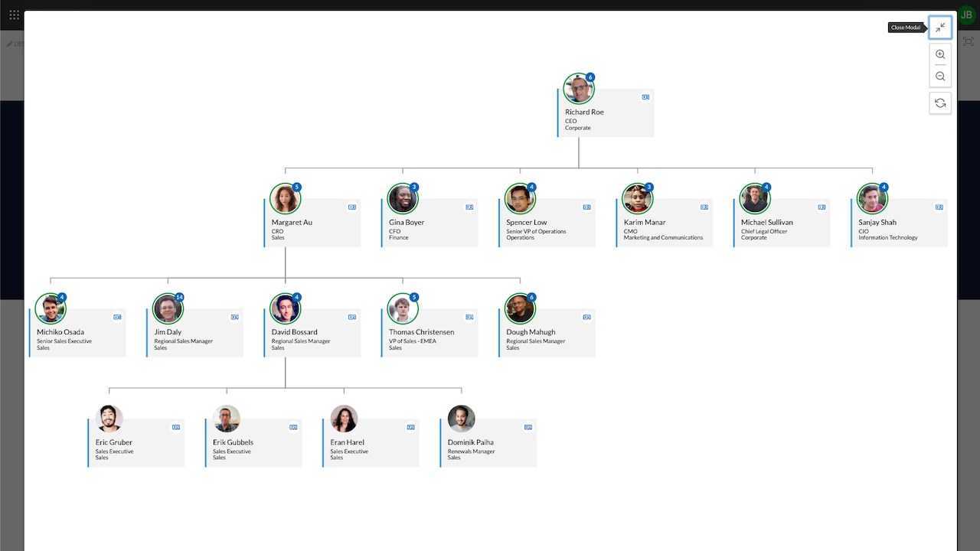The height and width of the screenshot is (551, 980).
Task: Expand Jim Daly's 14 reports badge
Action: pos(179,297)
